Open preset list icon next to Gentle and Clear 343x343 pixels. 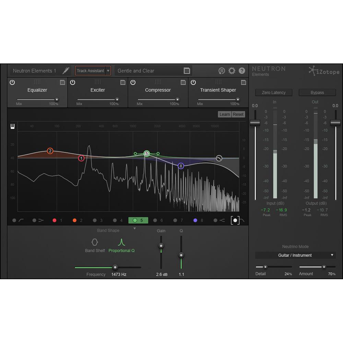pyautogui.click(x=187, y=71)
